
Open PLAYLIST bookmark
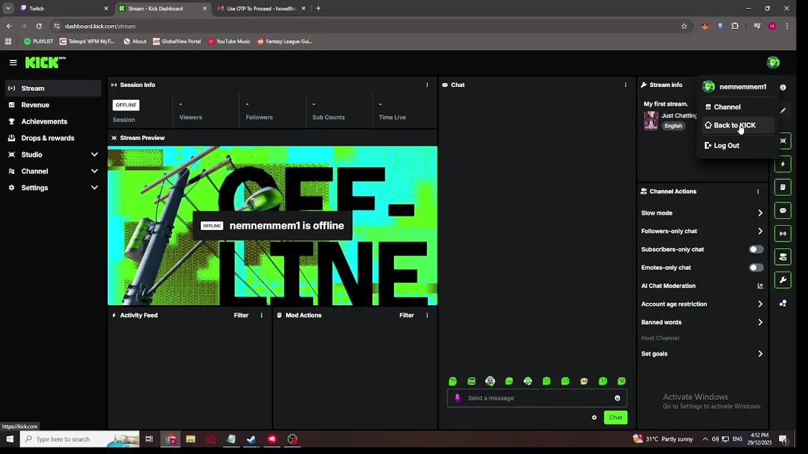pos(39,42)
